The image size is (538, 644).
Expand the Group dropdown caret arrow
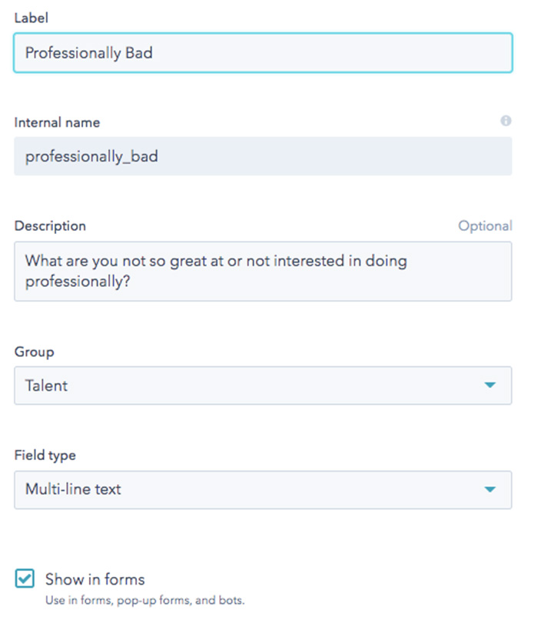490,385
